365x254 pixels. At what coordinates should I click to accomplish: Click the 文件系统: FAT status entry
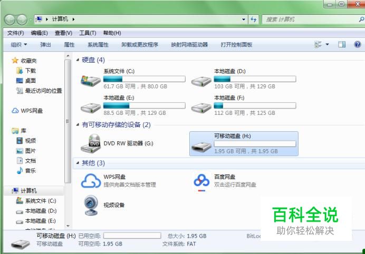[x=179, y=244]
